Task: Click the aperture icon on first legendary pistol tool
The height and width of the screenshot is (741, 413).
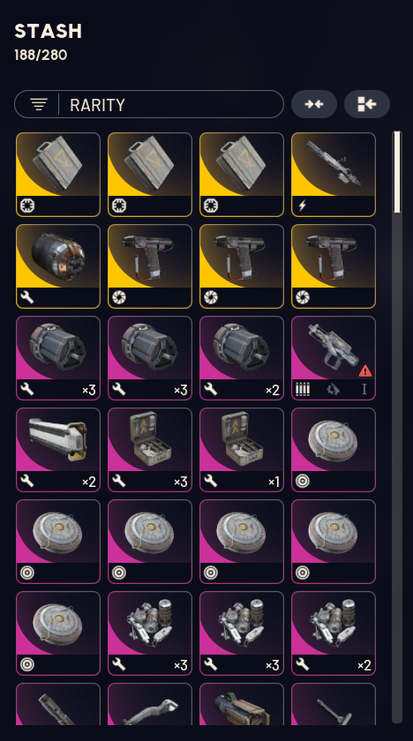Action: coord(119,298)
